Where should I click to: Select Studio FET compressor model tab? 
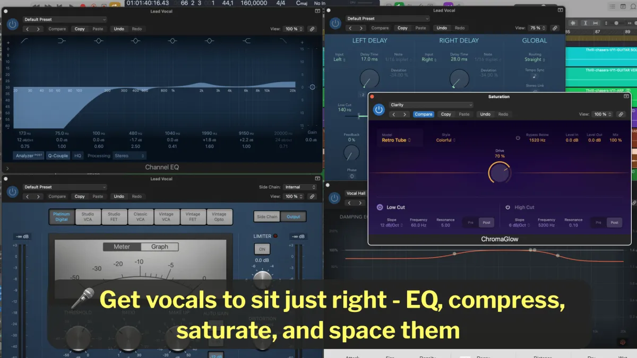coord(114,216)
